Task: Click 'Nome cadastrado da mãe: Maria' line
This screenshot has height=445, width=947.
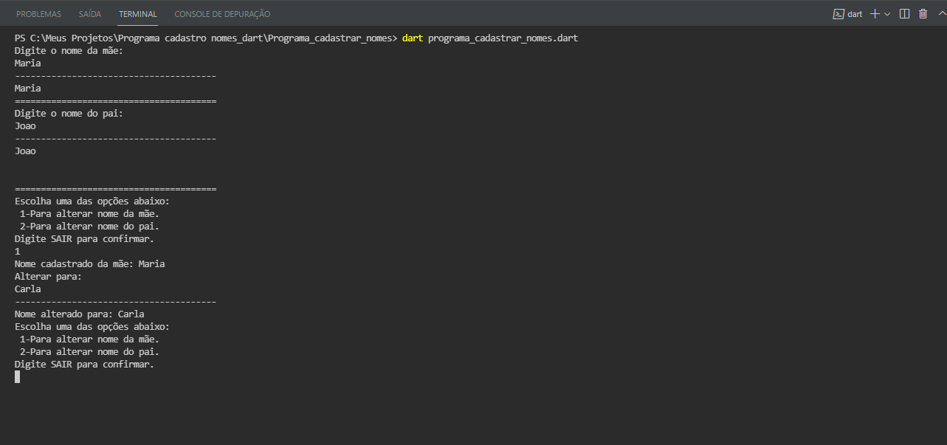Action: coord(89,263)
